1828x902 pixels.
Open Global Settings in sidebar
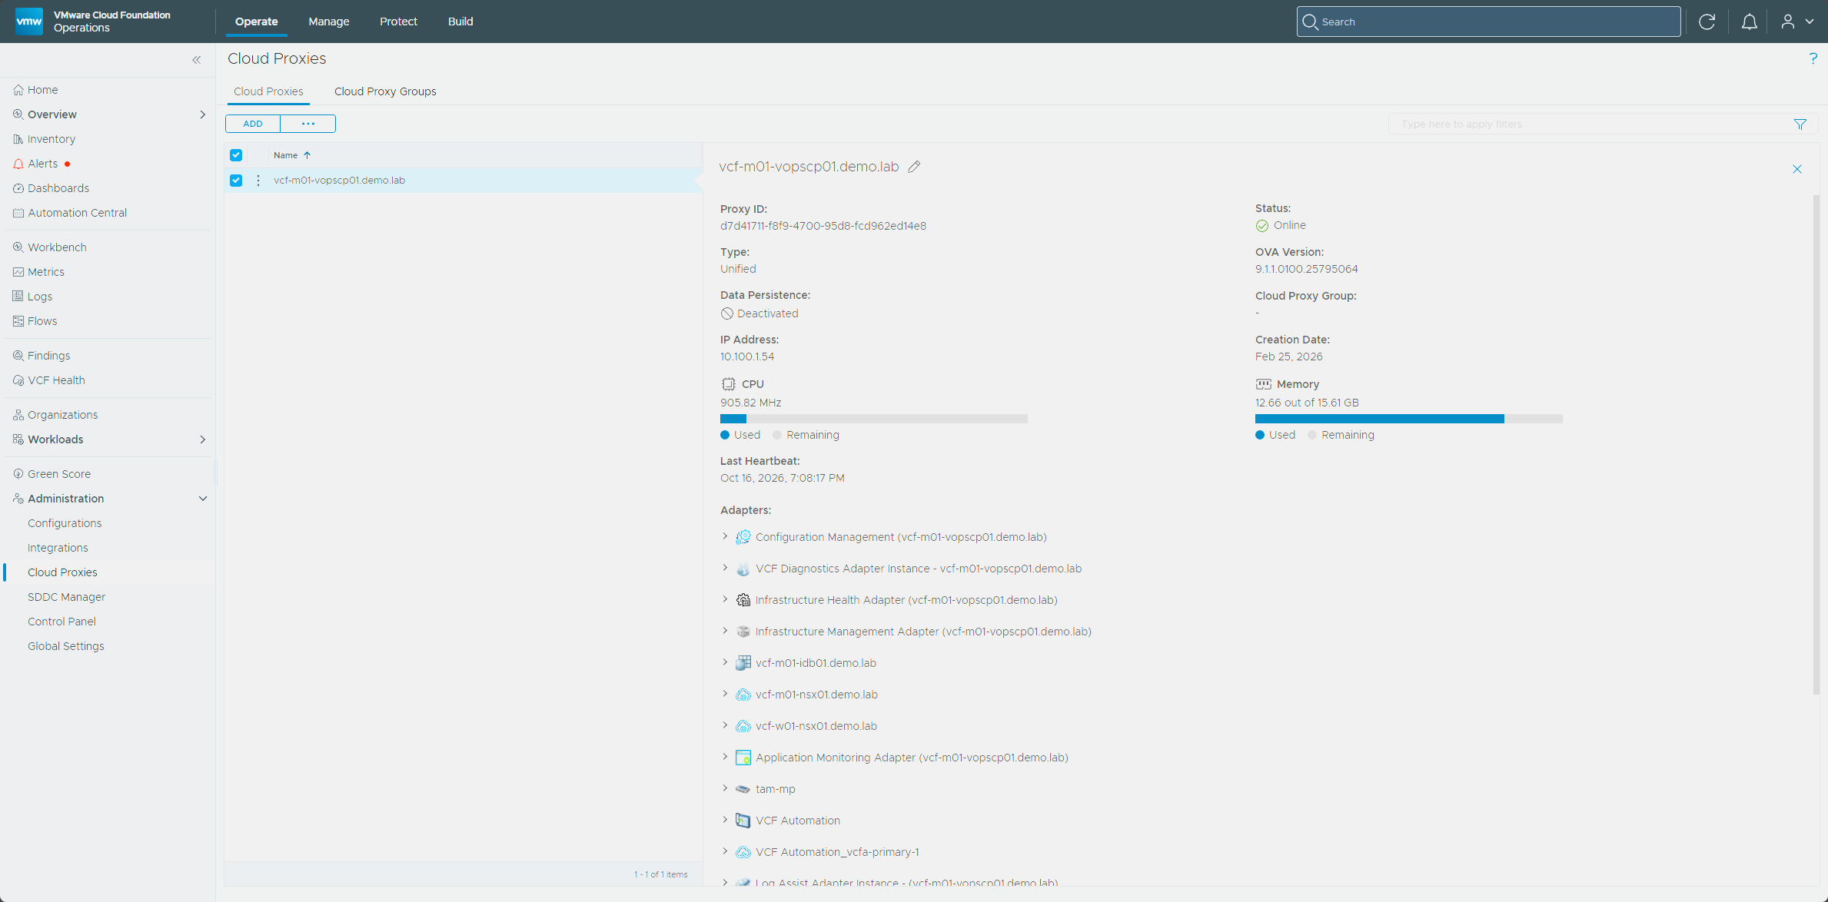[66, 646]
